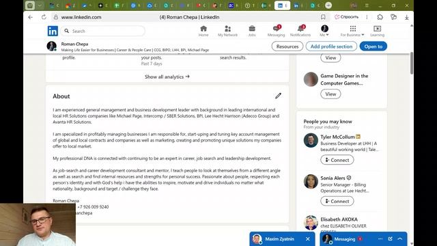
Task: Click Game Designer profile photo
Action: coord(311,79)
